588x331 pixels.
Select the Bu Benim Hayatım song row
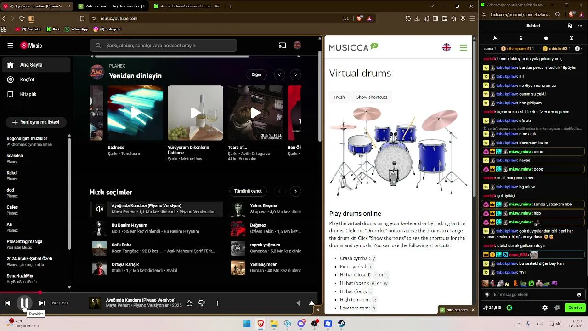tap(157, 228)
